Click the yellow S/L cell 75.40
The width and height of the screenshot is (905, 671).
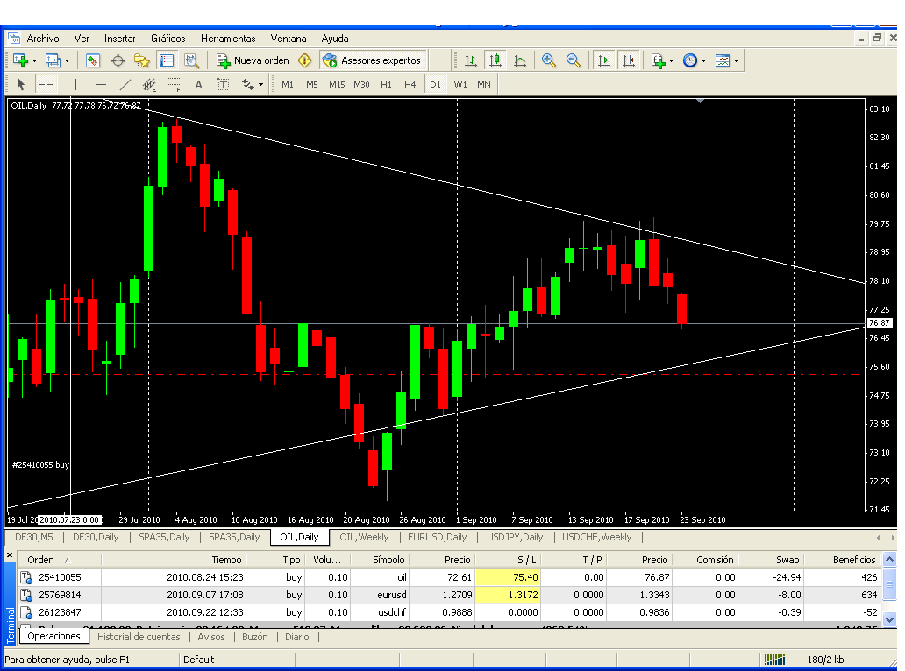508,577
